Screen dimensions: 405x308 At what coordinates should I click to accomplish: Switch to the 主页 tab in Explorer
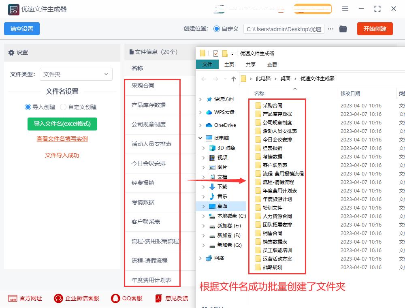click(x=229, y=64)
